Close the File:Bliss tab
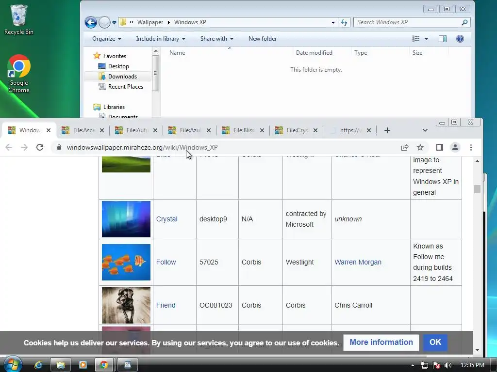This screenshot has width=497, height=372. point(262,130)
